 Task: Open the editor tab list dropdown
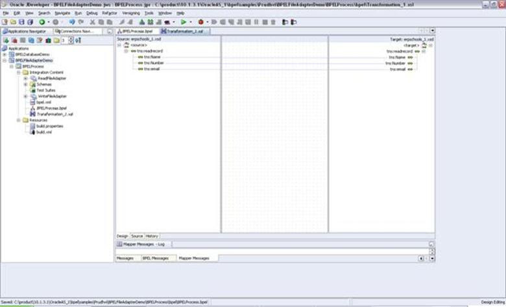click(x=432, y=31)
